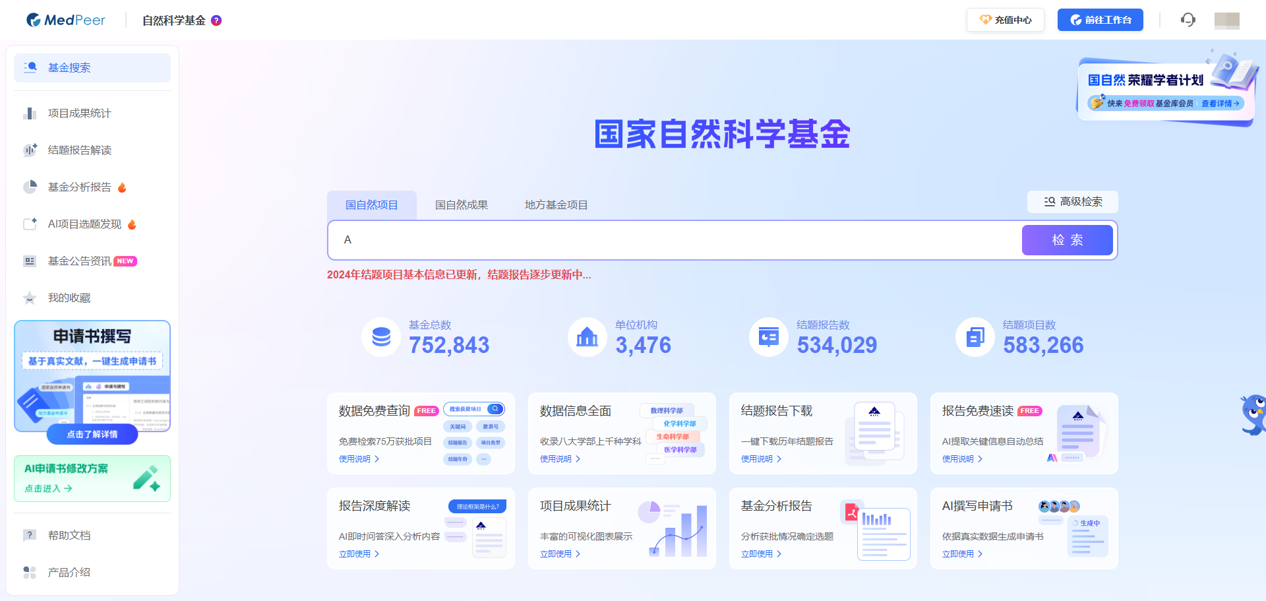Click the MedPeer logo
Viewport: 1266px width, 601px height.
[65, 20]
